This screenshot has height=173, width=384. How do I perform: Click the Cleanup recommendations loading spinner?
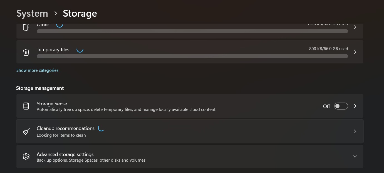pos(101,128)
